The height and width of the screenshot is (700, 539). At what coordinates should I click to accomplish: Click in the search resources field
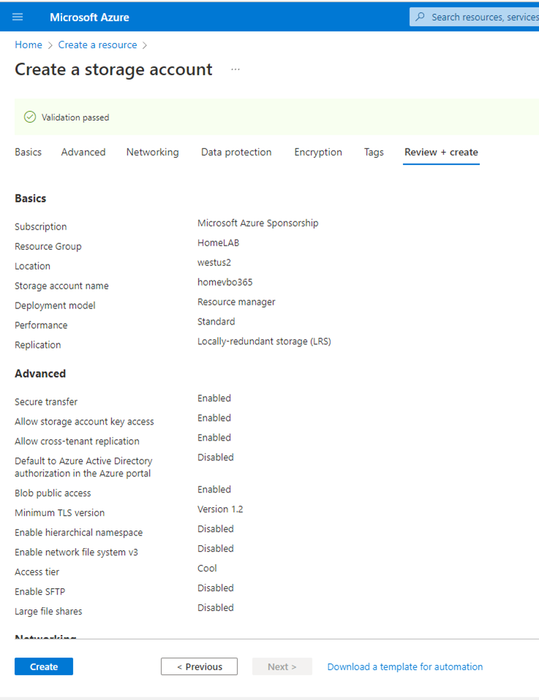click(x=483, y=17)
